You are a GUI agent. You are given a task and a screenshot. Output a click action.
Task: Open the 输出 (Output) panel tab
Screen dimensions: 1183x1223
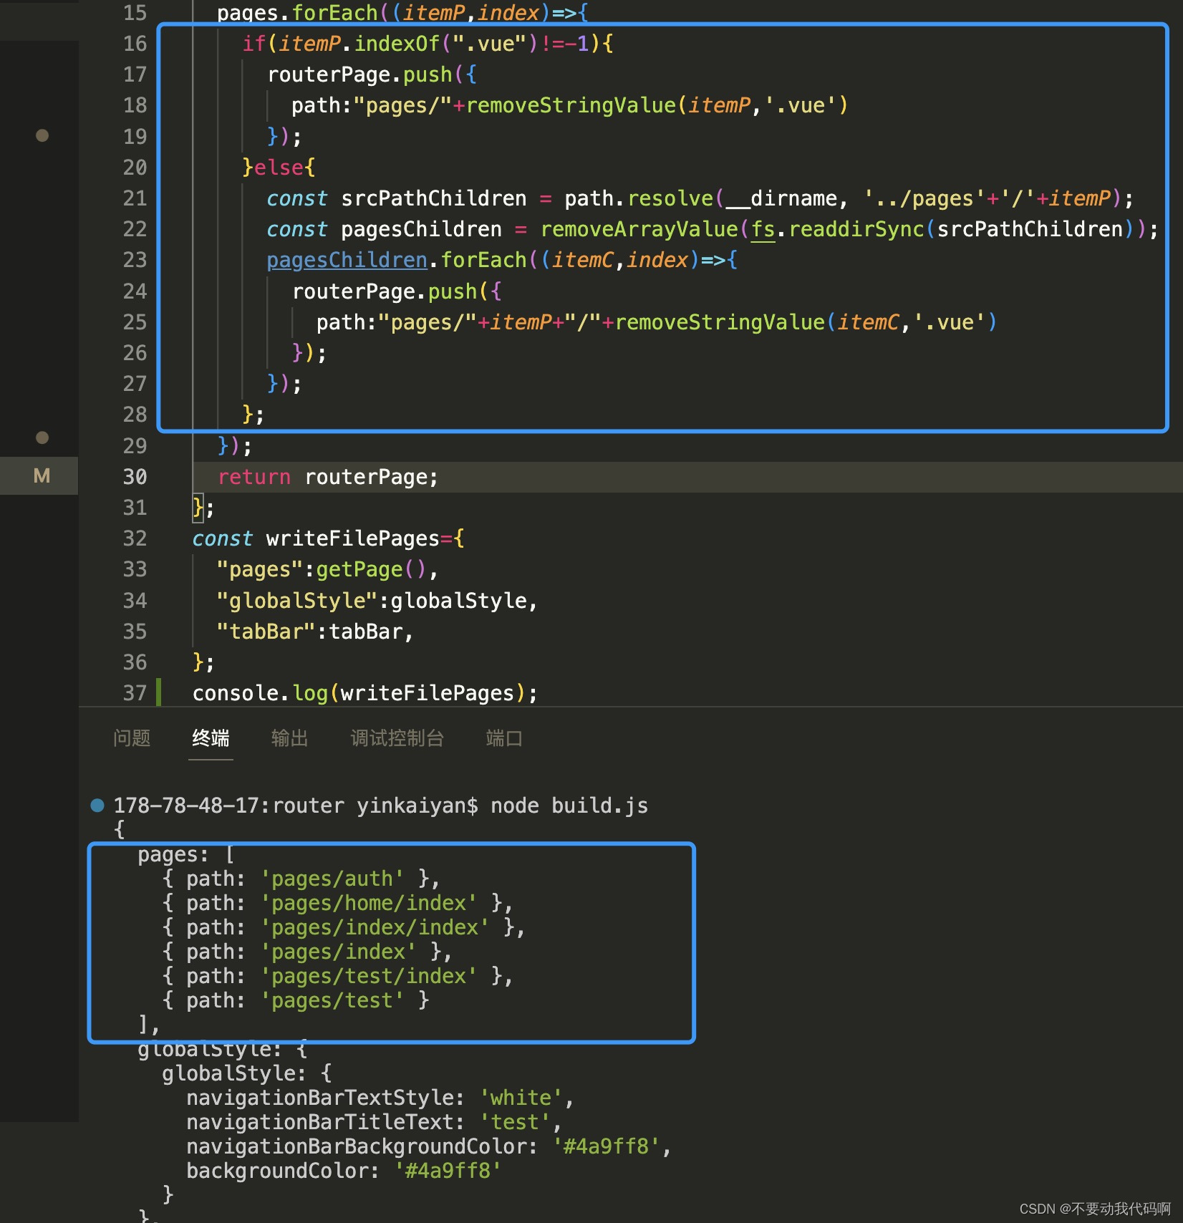point(289,738)
